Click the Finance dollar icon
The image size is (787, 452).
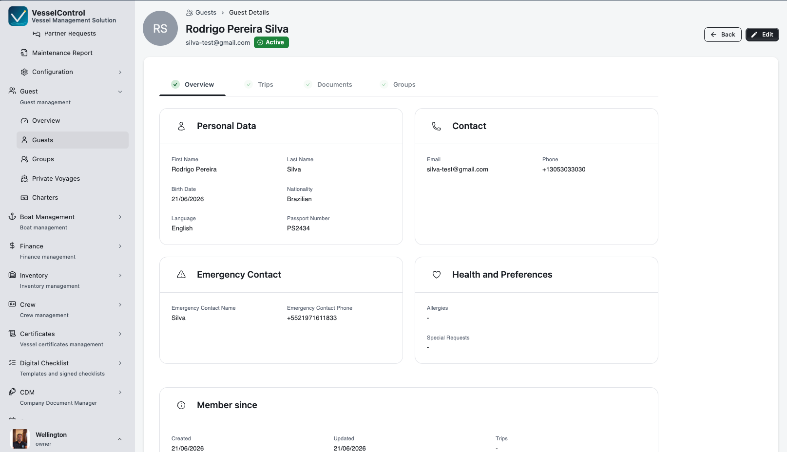[12, 246]
